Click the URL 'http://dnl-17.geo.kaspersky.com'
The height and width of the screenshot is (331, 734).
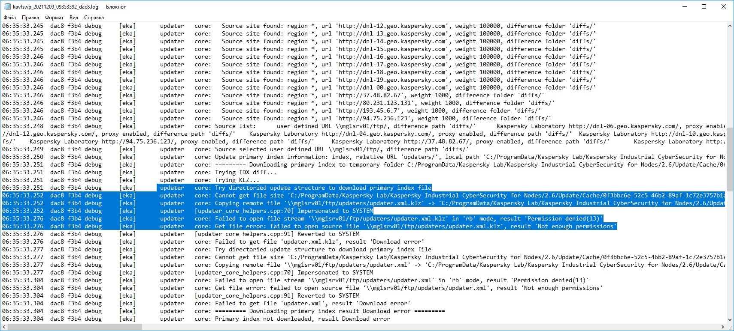(x=392, y=65)
